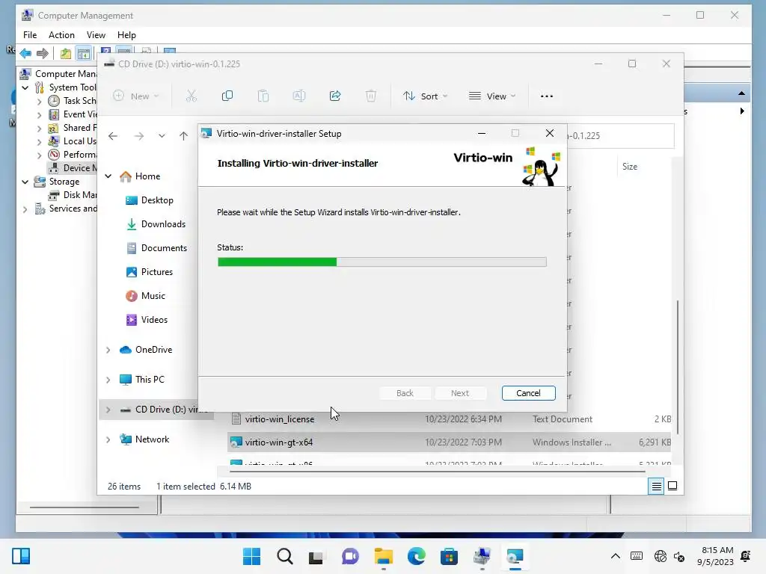Open Music in Explorer sidebar
Viewport: 766px width, 574px height.
[146, 296]
